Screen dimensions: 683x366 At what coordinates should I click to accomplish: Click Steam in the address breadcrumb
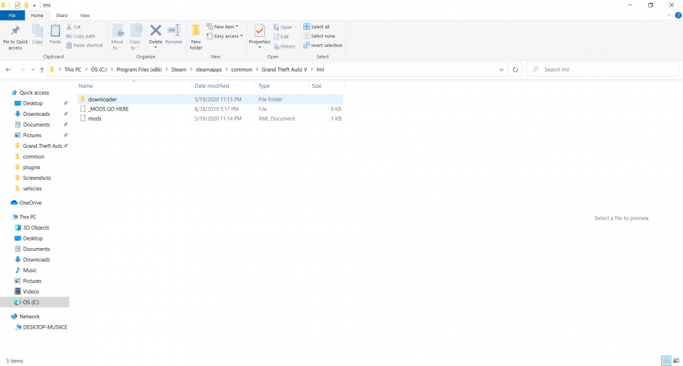tap(178, 70)
